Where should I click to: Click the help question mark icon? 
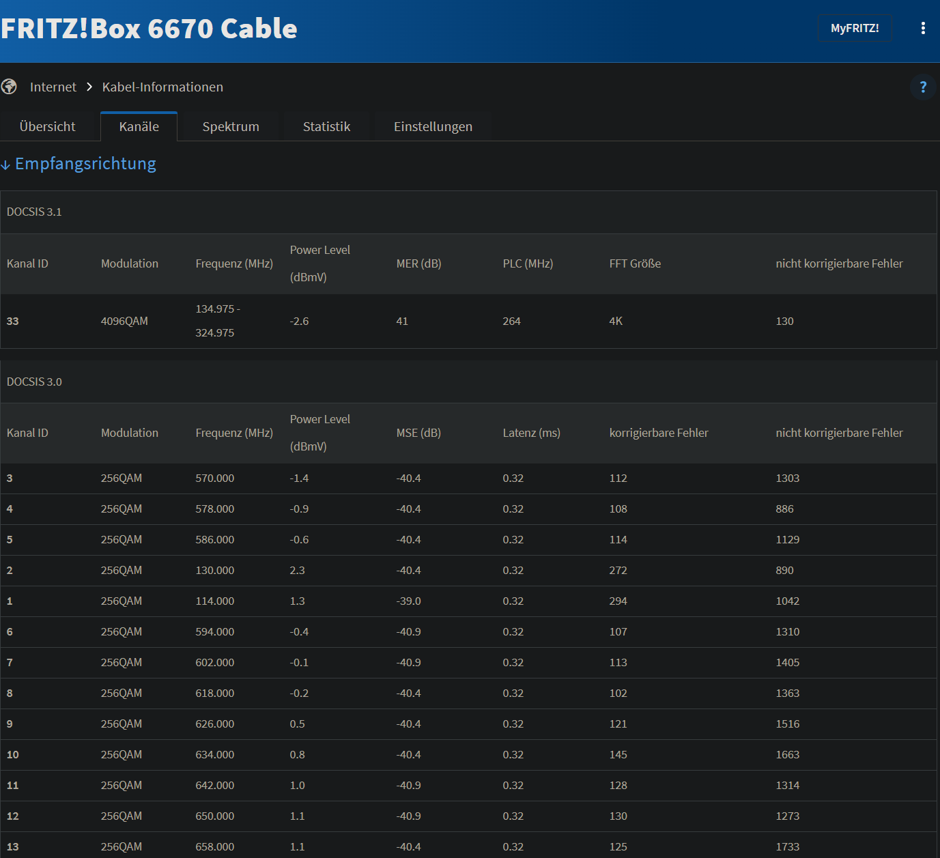click(923, 87)
